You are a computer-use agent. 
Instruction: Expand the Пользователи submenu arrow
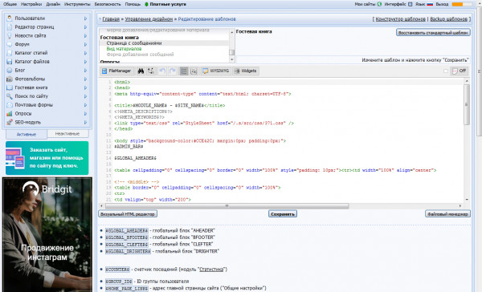pyautogui.click(x=85, y=18)
